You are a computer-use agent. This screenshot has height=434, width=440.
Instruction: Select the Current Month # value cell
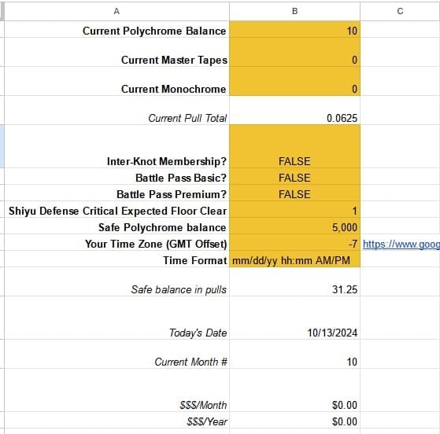[x=294, y=354]
